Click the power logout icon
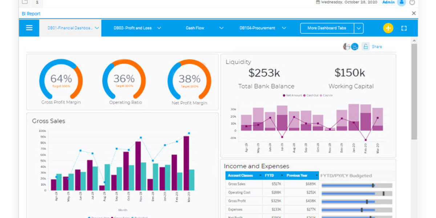The image size is (436, 218). 412,3
